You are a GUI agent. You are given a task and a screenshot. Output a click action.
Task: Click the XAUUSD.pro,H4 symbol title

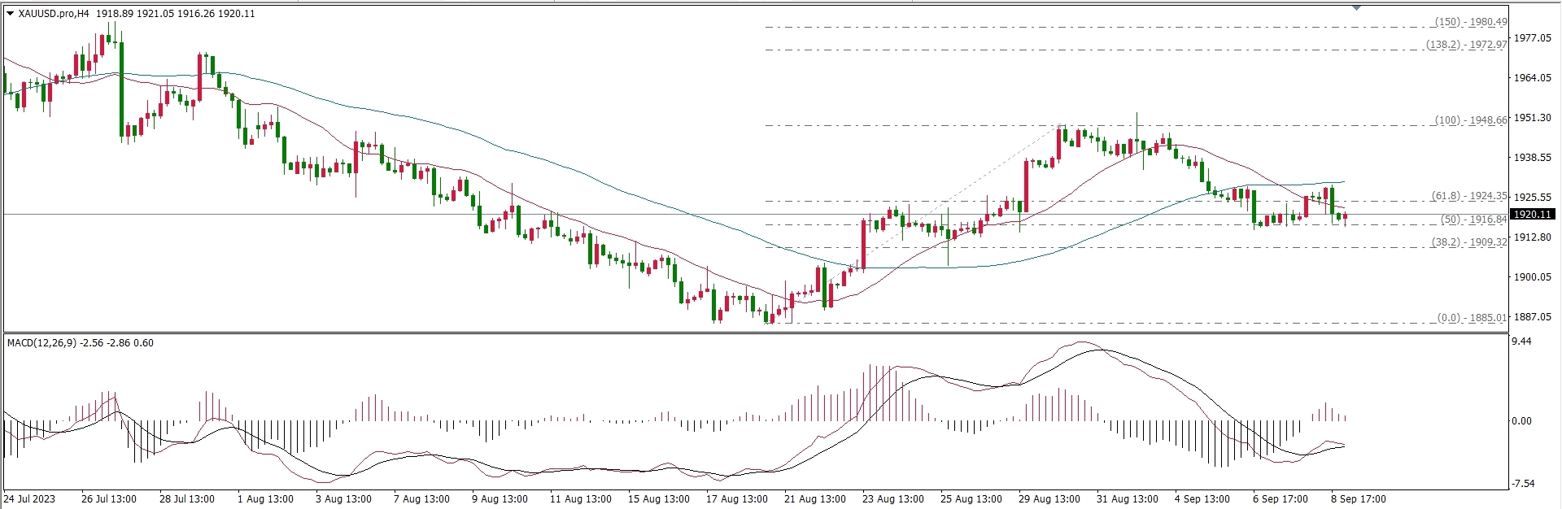click(53, 14)
